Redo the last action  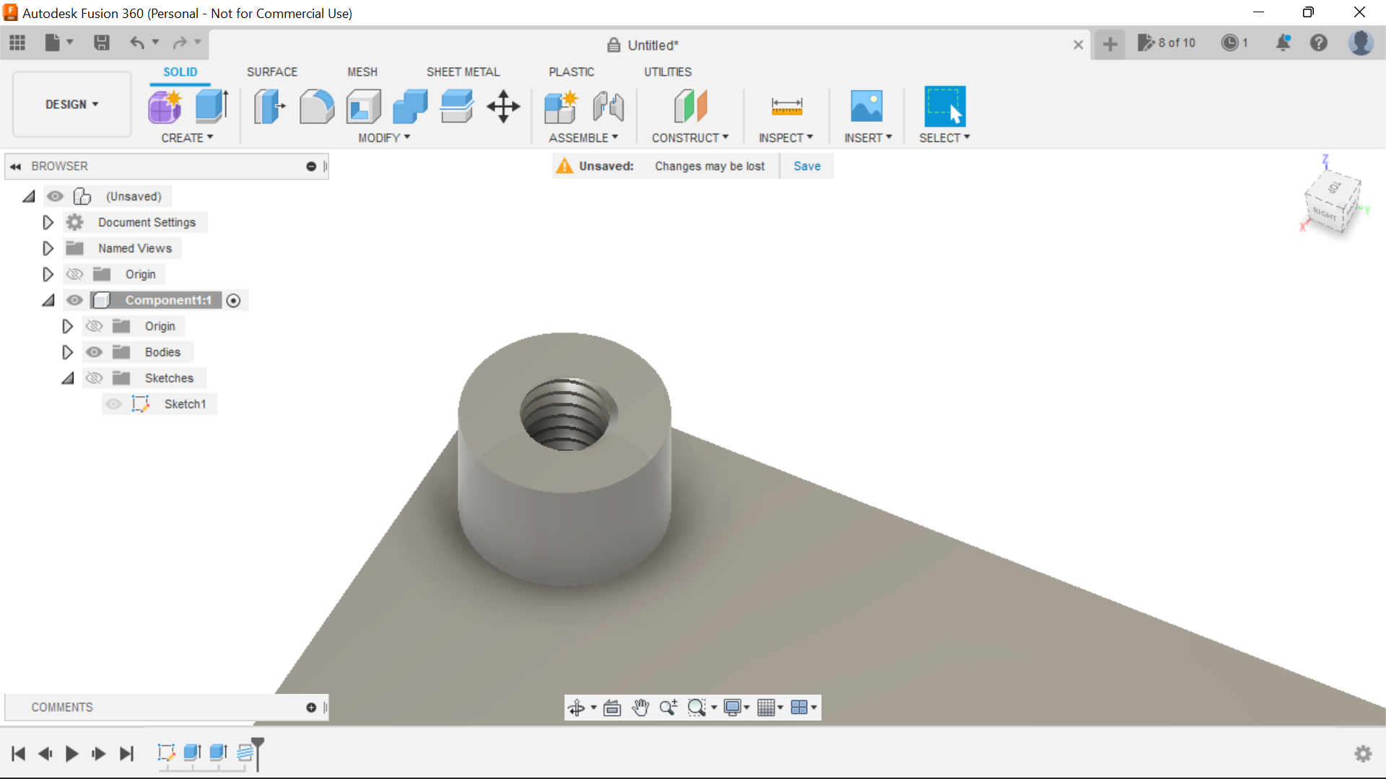[180, 43]
